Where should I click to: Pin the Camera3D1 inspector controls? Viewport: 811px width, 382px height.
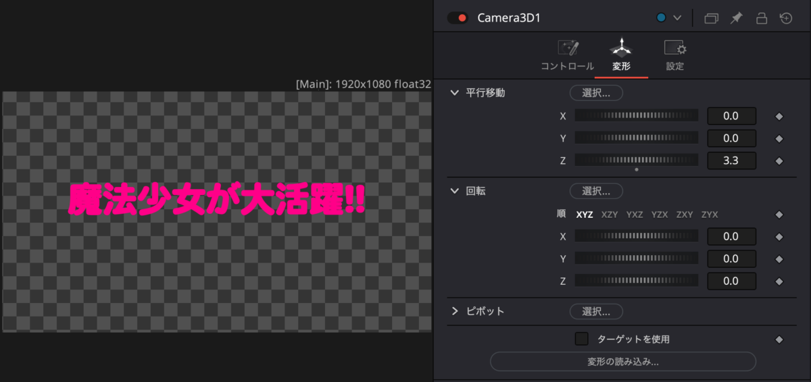click(x=736, y=18)
